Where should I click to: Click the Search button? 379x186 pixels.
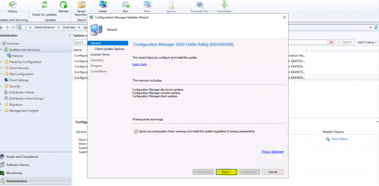tap(345, 42)
